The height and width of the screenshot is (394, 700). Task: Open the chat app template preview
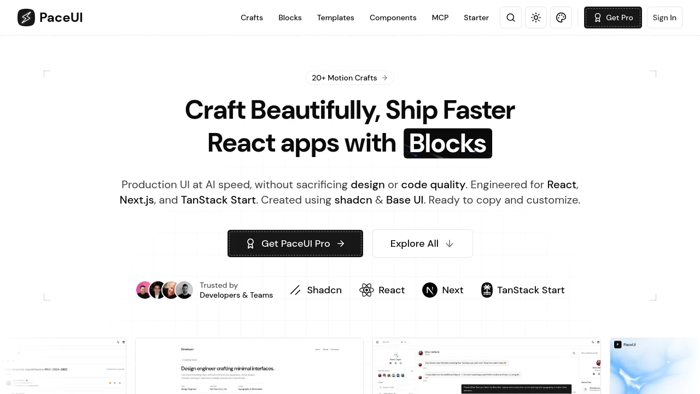(x=487, y=366)
